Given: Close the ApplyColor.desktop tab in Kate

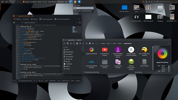Looking at the screenshot, I should pos(37,23).
